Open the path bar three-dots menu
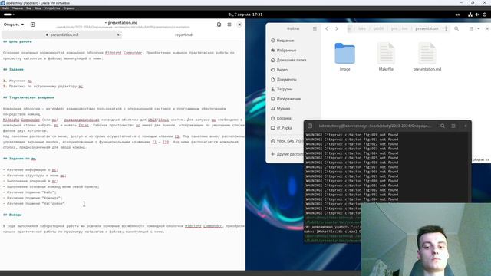 tap(446, 28)
